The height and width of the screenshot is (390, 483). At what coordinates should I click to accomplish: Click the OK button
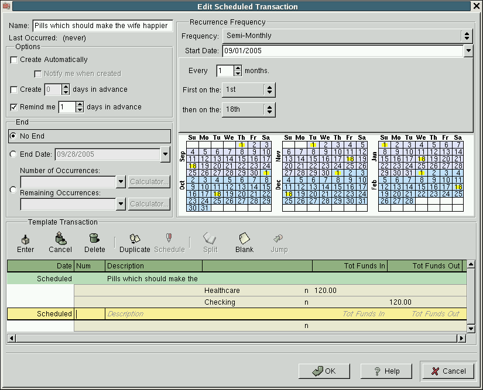(x=324, y=371)
